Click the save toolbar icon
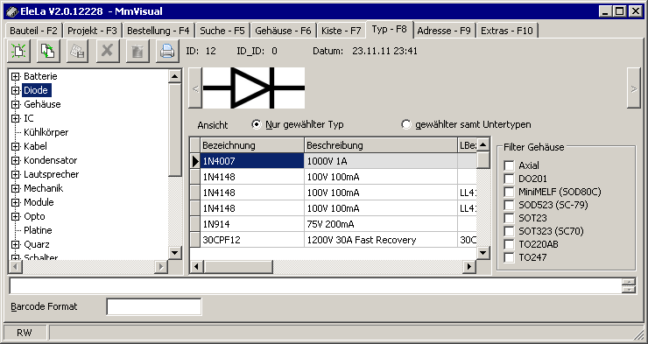This screenshot has width=648, height=344. tap(78, 52)
